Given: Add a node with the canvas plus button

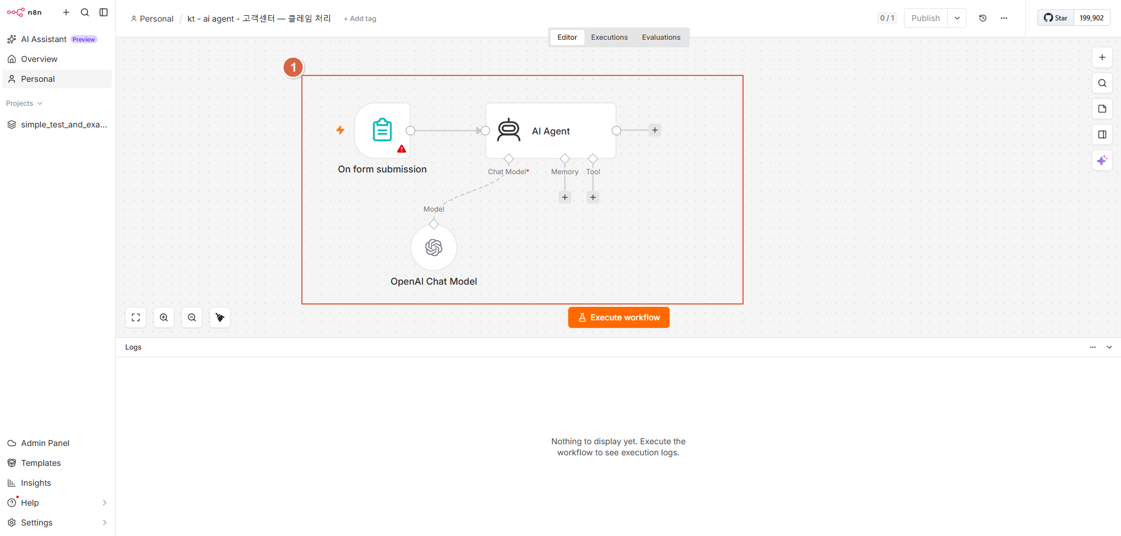Looking at the screenshot, I should (x=1102, y=57).
